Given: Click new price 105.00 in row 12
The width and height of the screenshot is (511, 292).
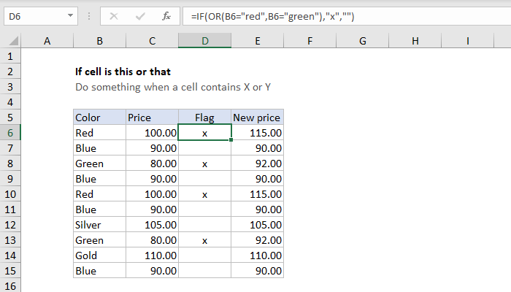Looking at the screenshot, I should (258, 225).
